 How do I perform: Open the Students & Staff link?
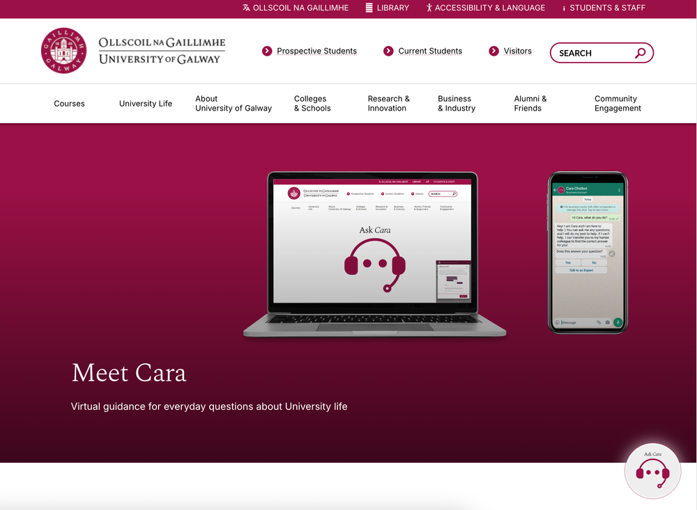pyautogui.click(x=607, y=8)
